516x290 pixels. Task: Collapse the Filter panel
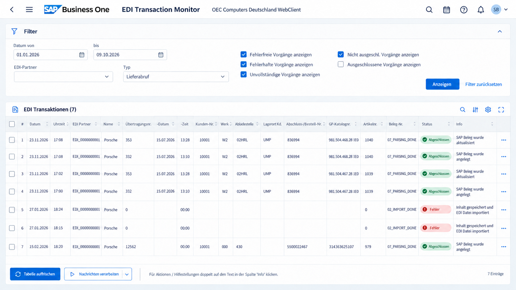point(500,31)
